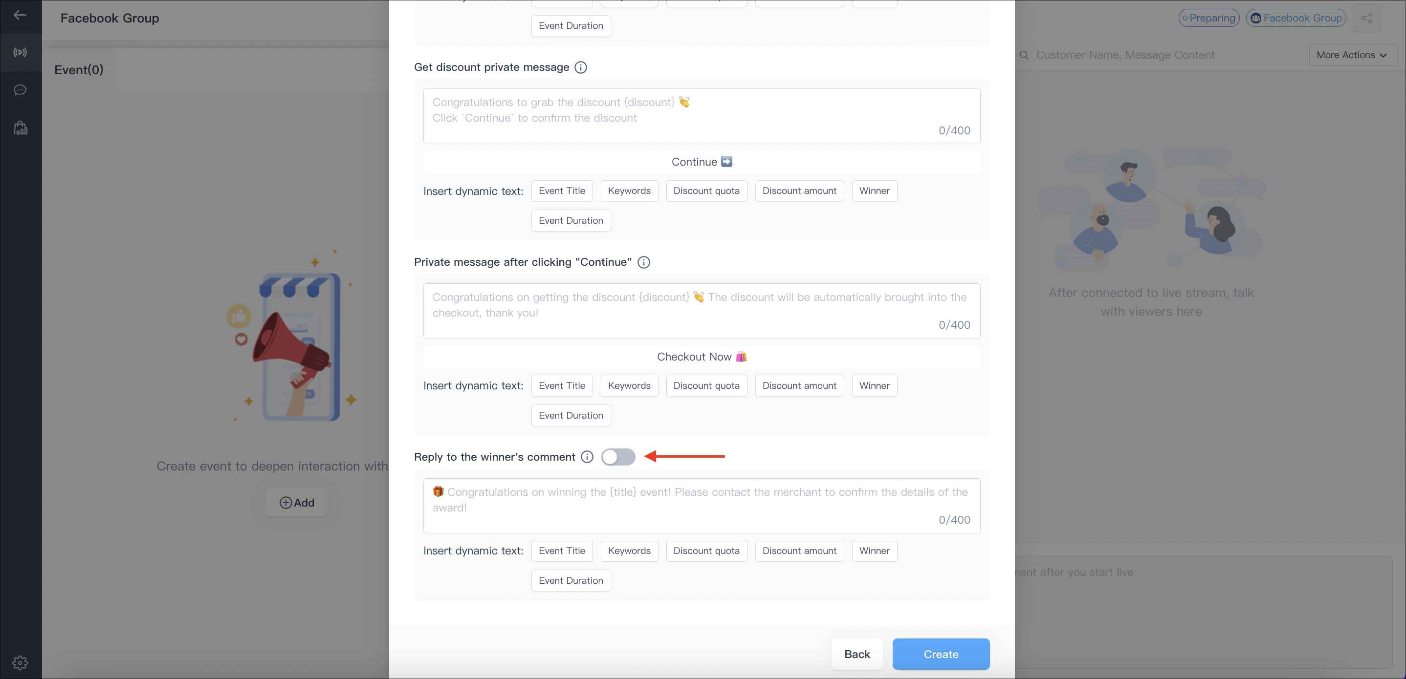Open the chat messages sidebar icon
Viewport: 1406px width, 679px height.
click(20, 90)
